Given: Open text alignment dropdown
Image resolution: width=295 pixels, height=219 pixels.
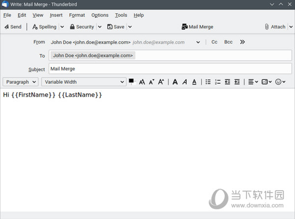Looking at the screenshot, I should (x=253, y=82).
